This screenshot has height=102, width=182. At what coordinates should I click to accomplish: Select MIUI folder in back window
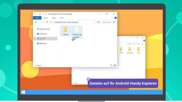click(138, 50)
